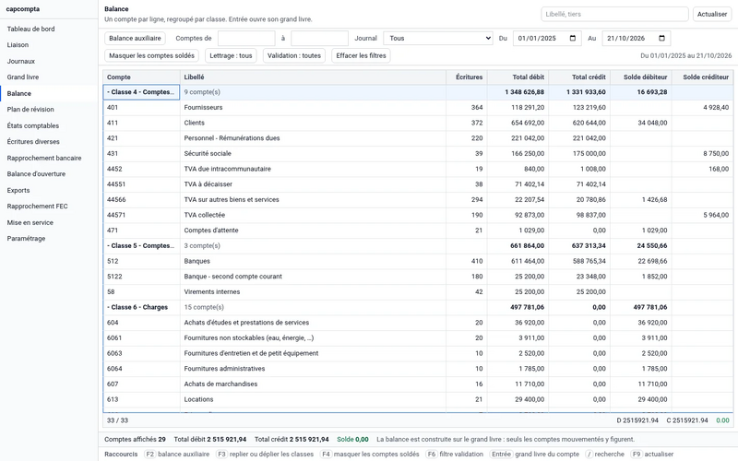Open calendar picker in the Au date field
This screenshot has height=461, width=738.
point(661,38)
